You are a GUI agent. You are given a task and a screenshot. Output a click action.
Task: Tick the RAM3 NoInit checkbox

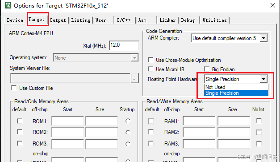pyautogui.click(x=259, y=144)
